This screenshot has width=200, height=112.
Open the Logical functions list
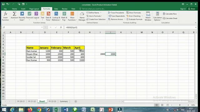[x=36, y=16]
